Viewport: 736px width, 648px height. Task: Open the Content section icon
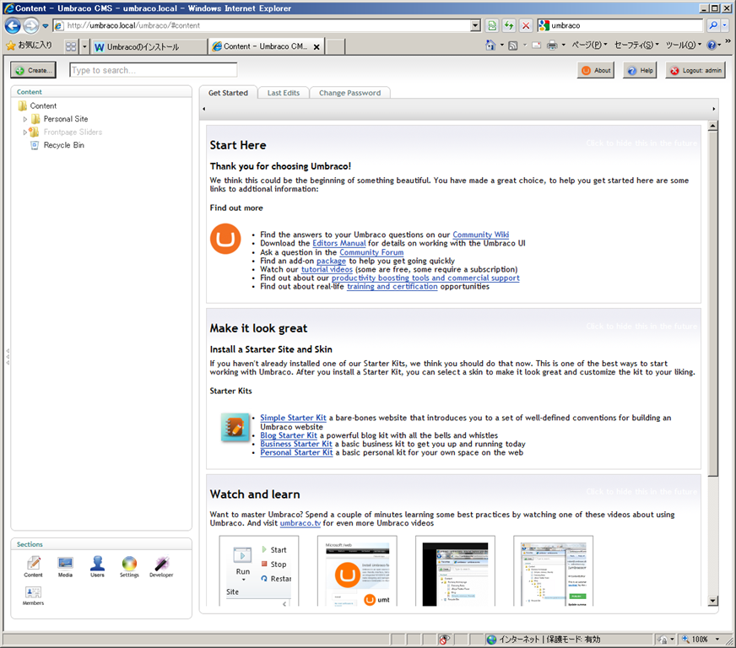point(33,566)
